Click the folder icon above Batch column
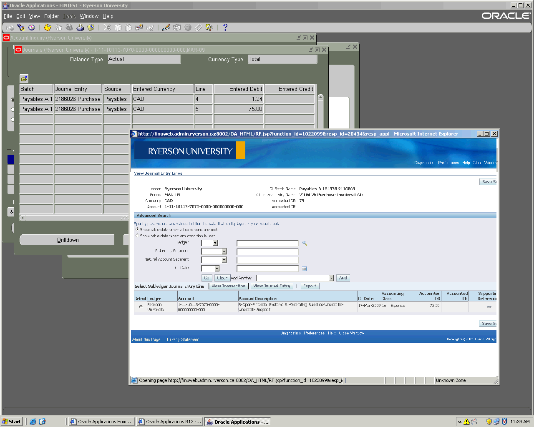The width and height of the screenshot is (534, 427). tap(24, 78)
